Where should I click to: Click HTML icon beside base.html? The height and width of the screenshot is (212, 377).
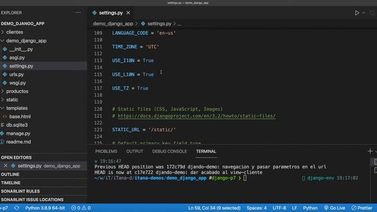(x=5, y=117)
